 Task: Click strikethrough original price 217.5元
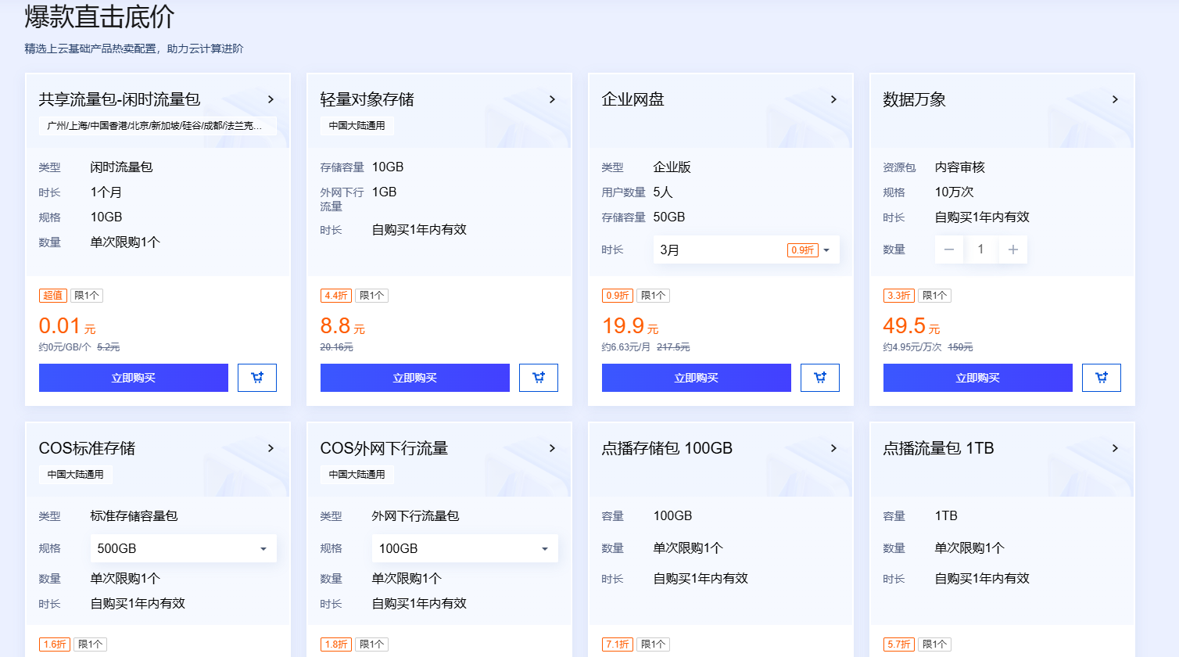(x=673, y=347)
